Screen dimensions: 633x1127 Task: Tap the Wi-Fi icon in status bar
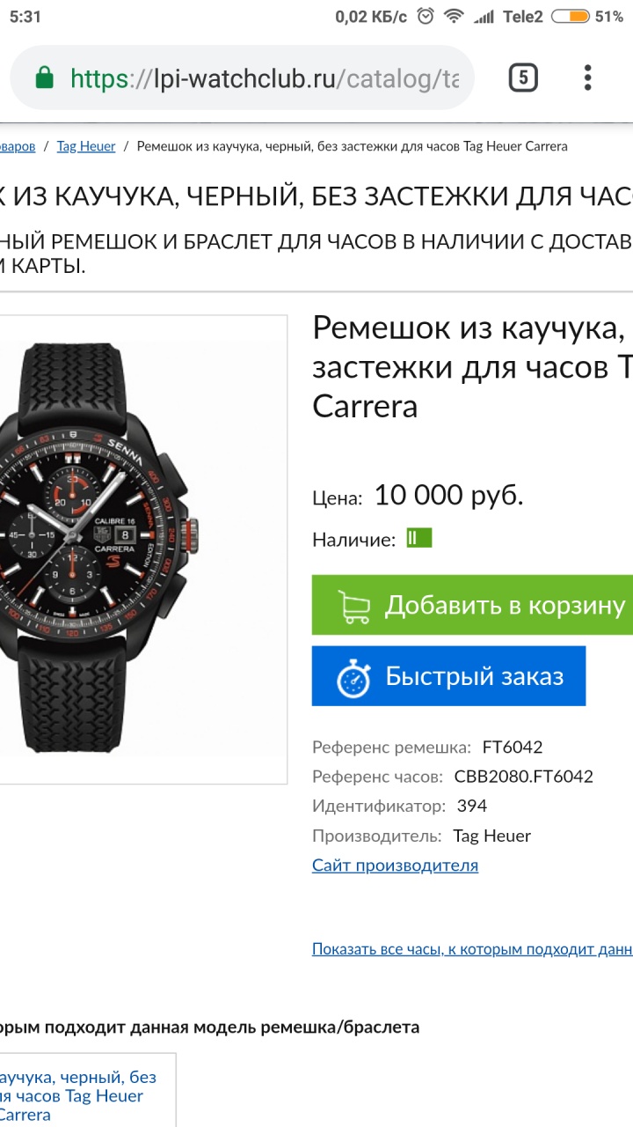coord(454,17)
